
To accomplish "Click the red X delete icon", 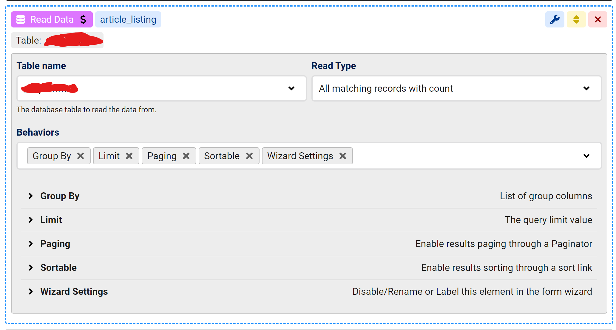I will pyautogui.click(x=598, y=20).
